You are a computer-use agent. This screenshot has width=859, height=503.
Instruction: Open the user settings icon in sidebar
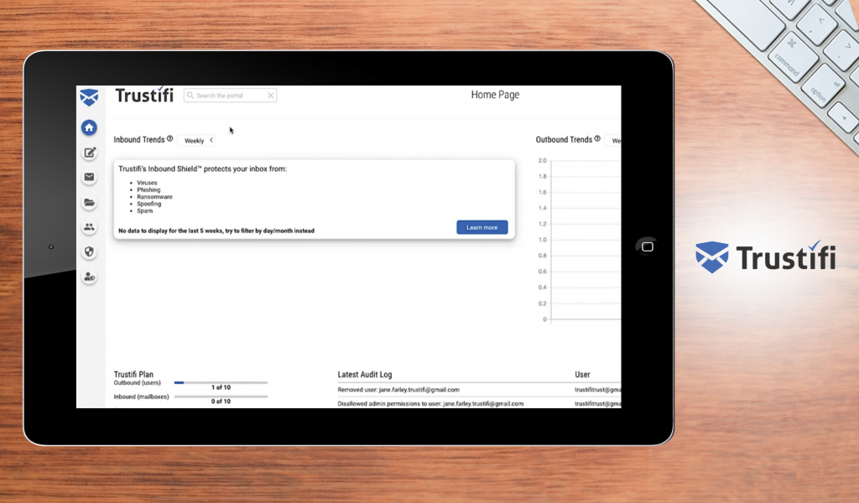tap(89, 277)
